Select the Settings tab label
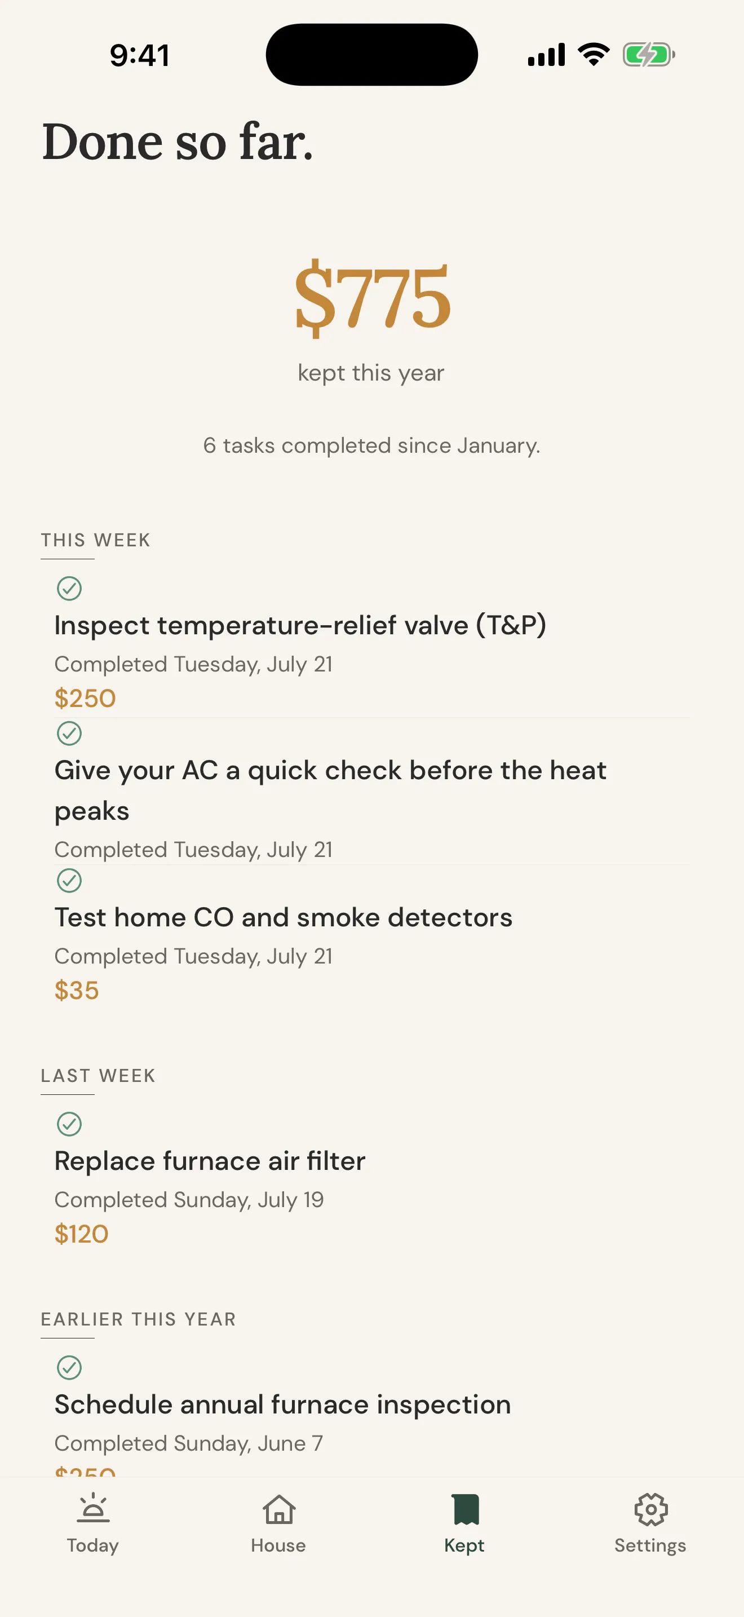Image resolution: width=744 pixels, height=1617 pixels. point(650,1545)
